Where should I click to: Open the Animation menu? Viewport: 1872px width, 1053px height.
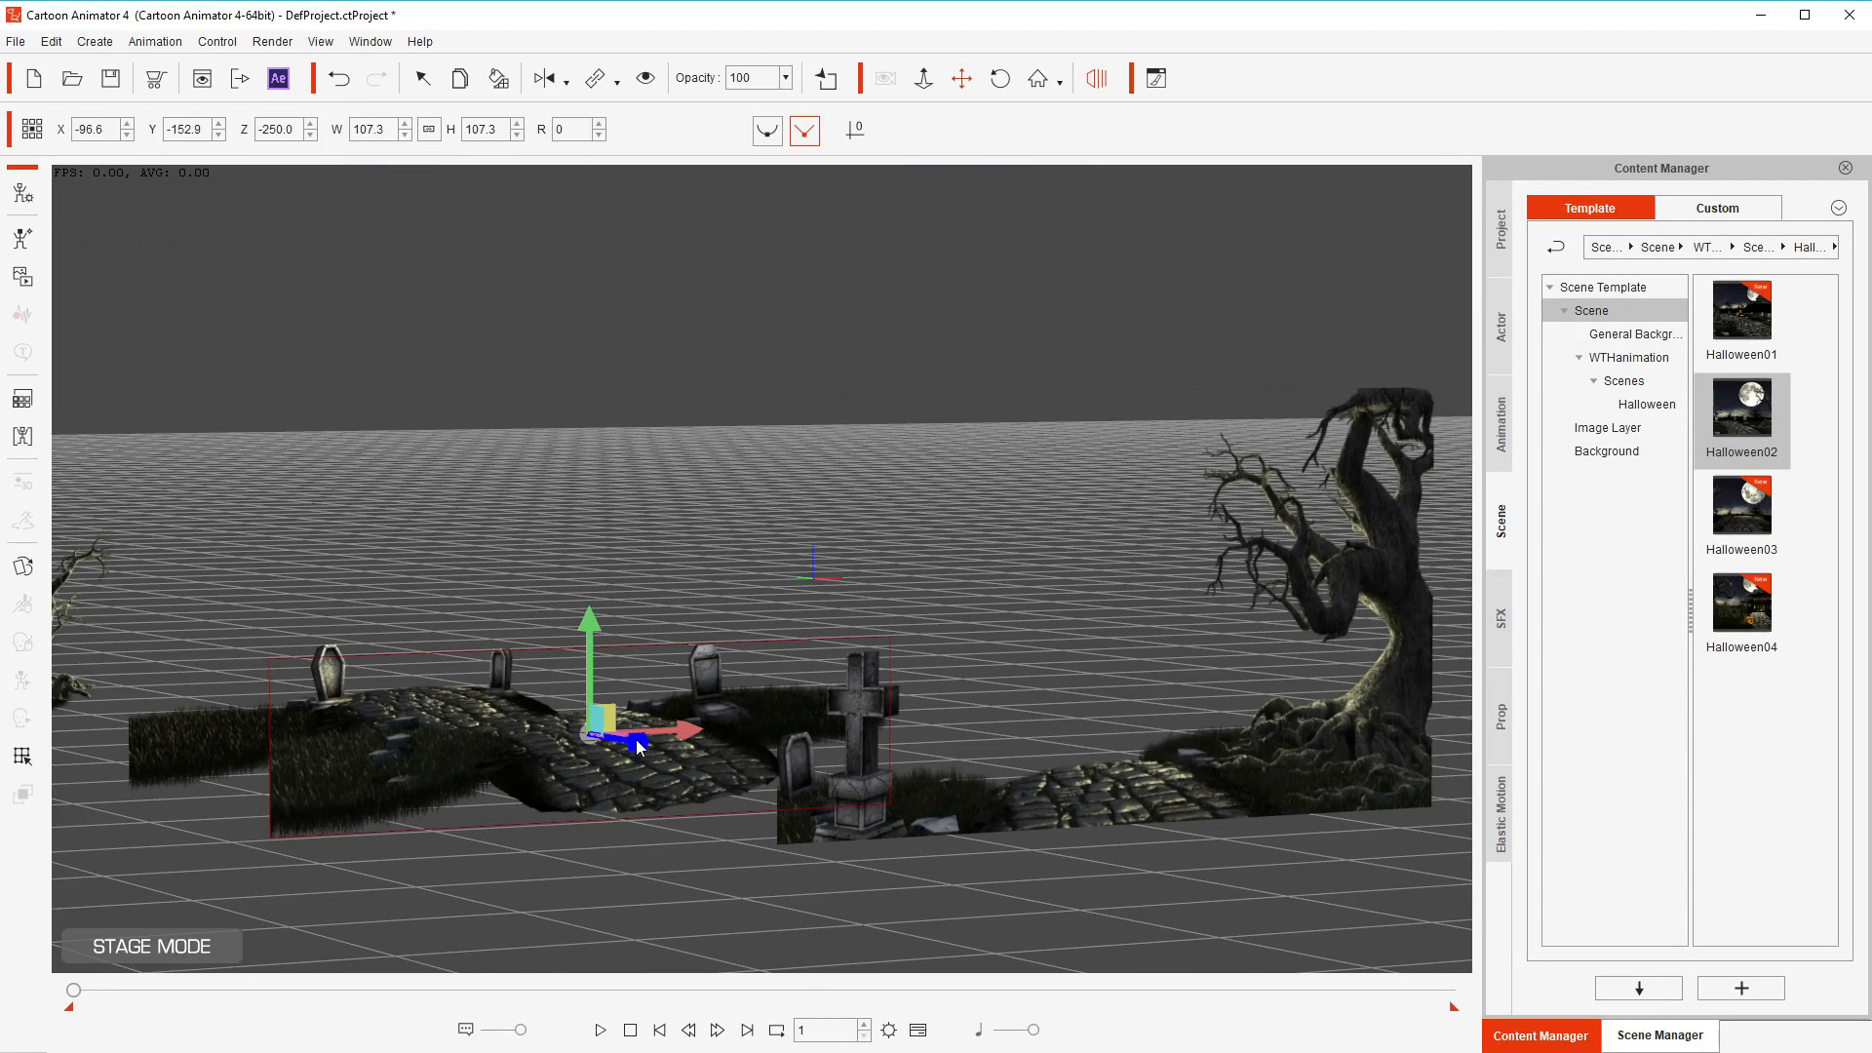pyautogui.click(x=154, y=41)
